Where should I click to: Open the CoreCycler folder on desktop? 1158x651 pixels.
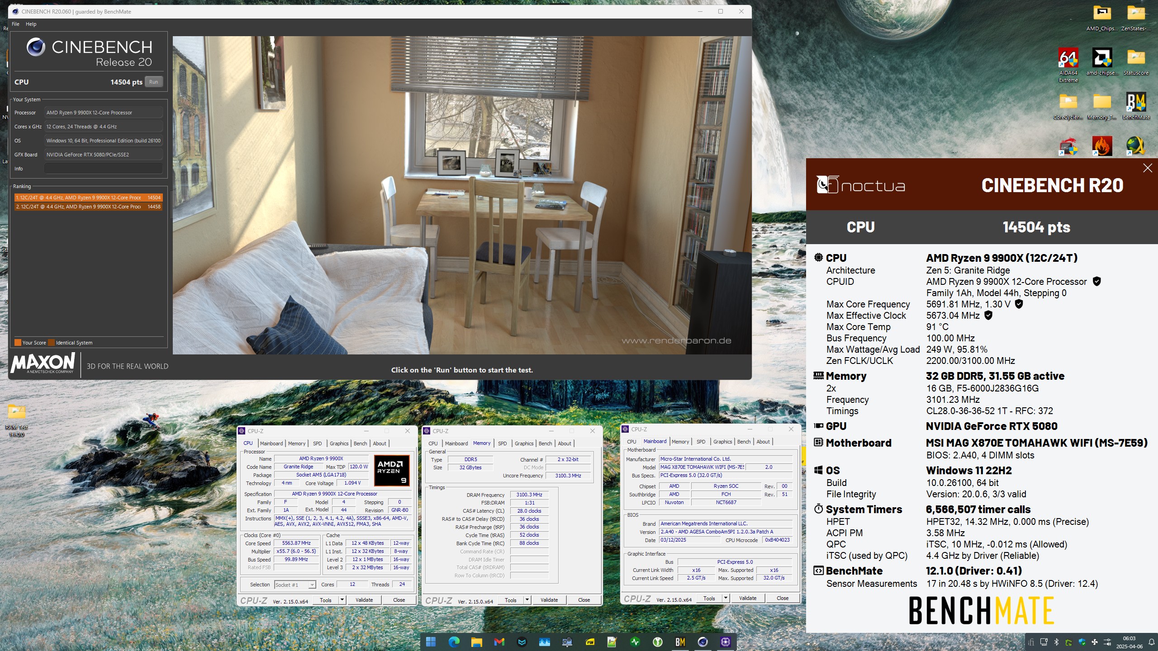point(1068,107)
